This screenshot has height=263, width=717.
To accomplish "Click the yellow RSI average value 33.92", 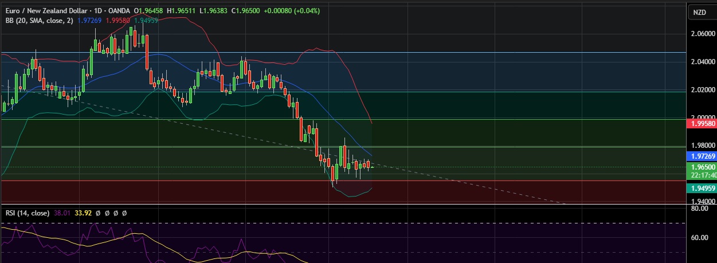I will [x=83, y=213].
